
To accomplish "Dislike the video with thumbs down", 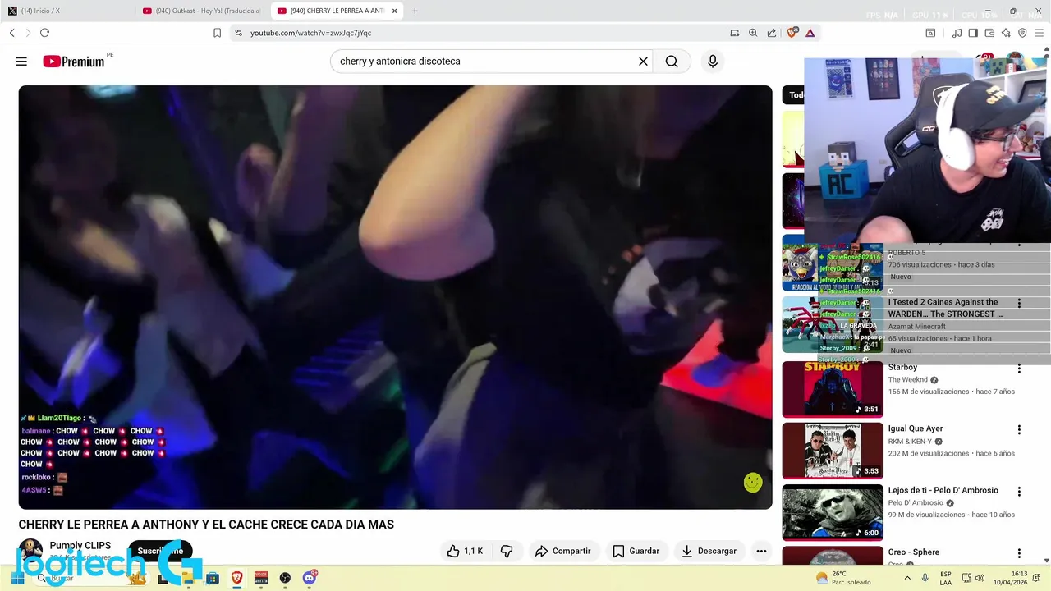I will point(507,551).
